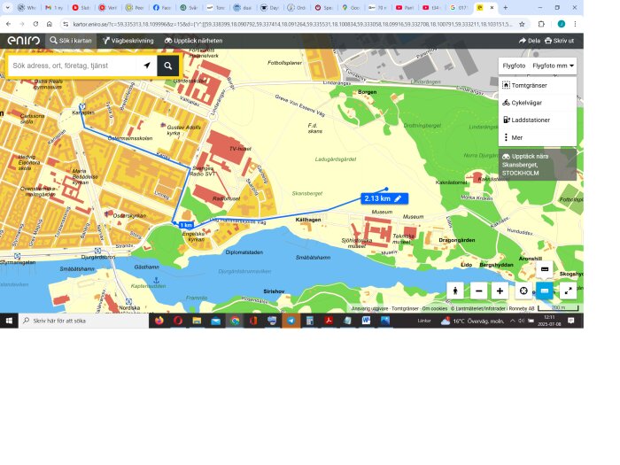Open the tab search dropdown arrow
This screenshot has height=465, width=620.
pos(7,7)
